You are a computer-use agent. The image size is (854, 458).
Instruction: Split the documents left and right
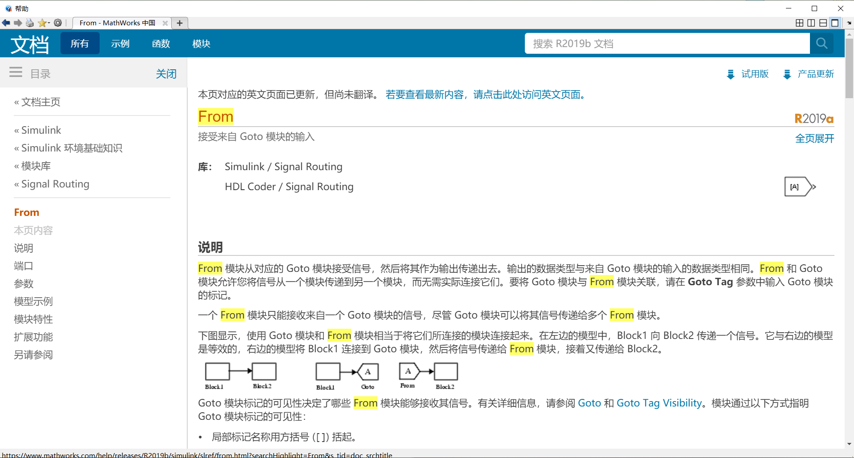(x=811, y=23)
